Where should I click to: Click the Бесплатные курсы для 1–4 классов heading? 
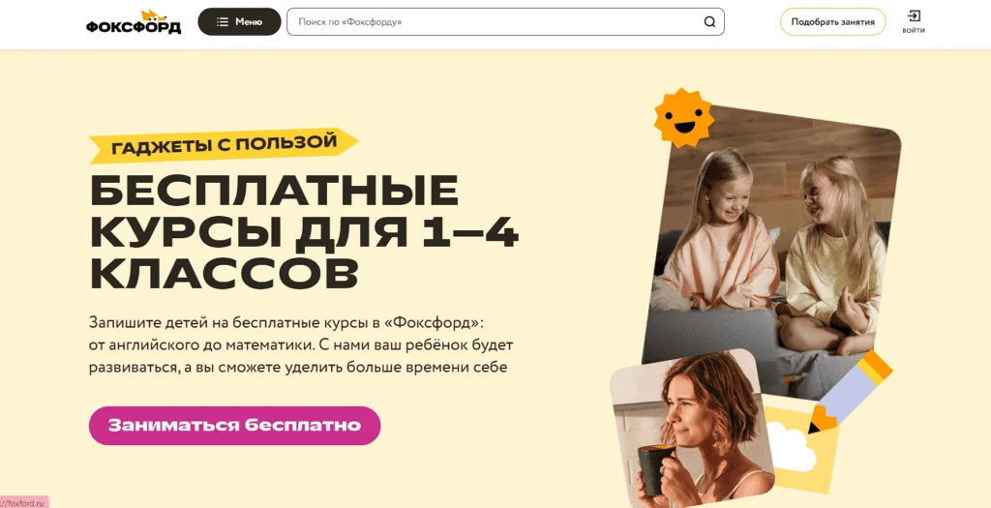[305, 230]
